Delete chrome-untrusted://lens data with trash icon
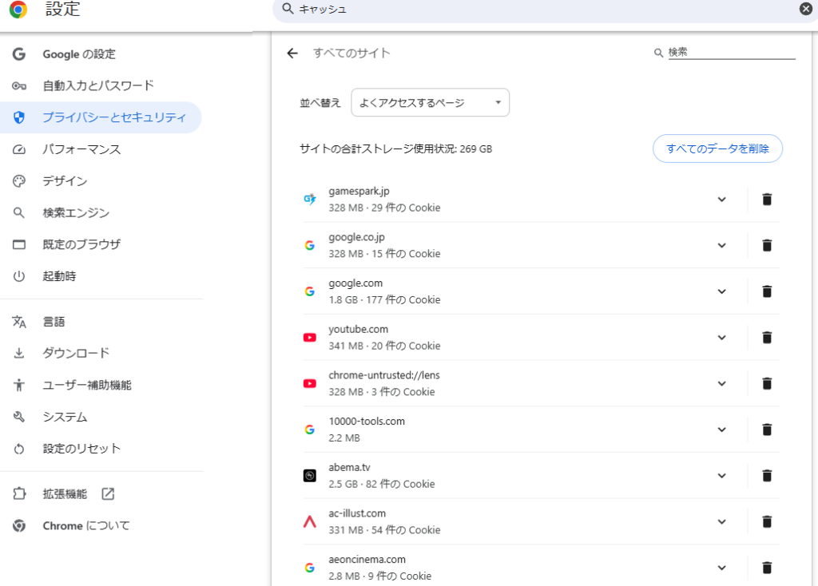818x586 pixels. 767,383
